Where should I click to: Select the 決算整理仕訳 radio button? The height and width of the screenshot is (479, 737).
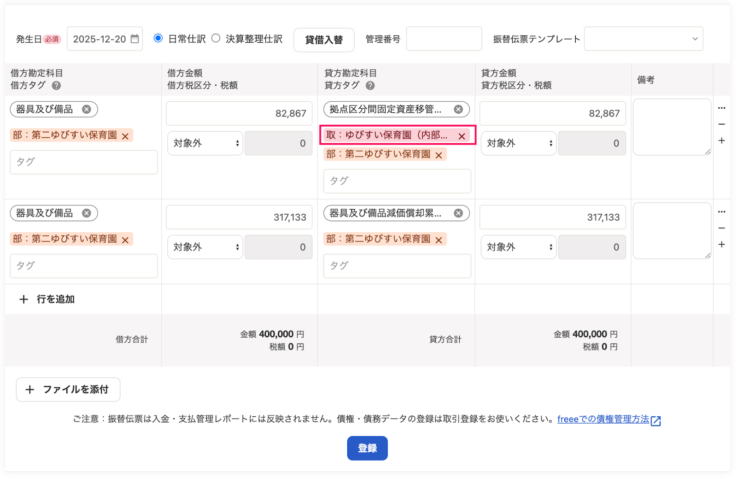216,39
